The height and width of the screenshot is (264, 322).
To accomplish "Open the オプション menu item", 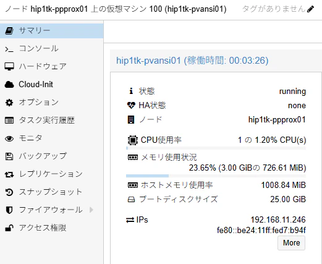I will pos(51,103).
